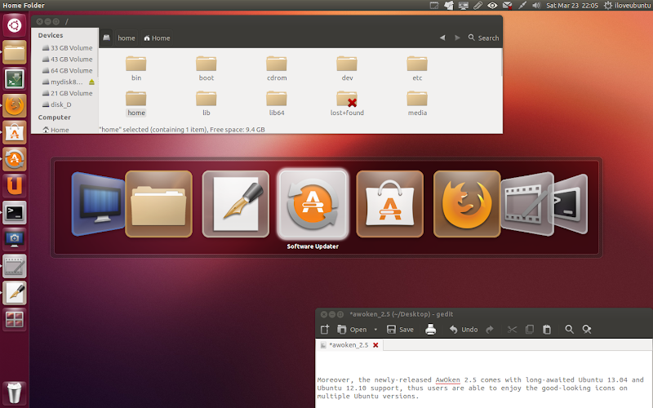Select the media folder

coord(417,104)
